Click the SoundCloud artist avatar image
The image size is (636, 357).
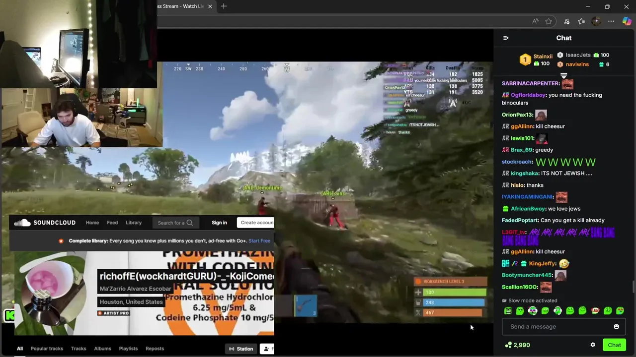[x=50, y=290]
